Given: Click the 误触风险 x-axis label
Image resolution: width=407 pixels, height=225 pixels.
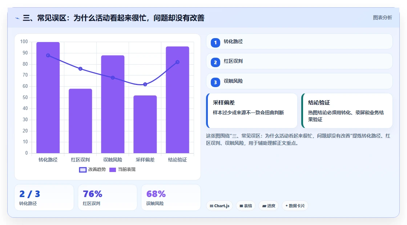Looking at the screenshot, I should pos(113,160).
